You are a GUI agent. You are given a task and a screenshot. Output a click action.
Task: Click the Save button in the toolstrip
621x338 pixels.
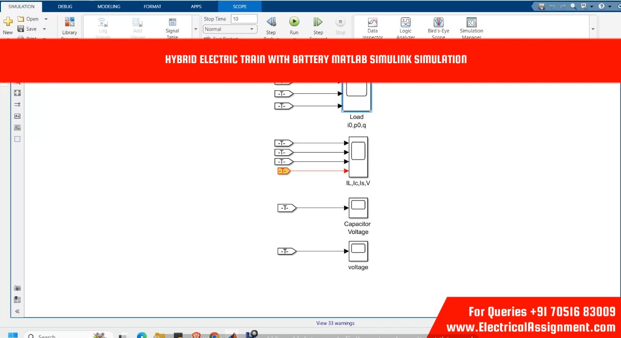[x=27, y=29]
